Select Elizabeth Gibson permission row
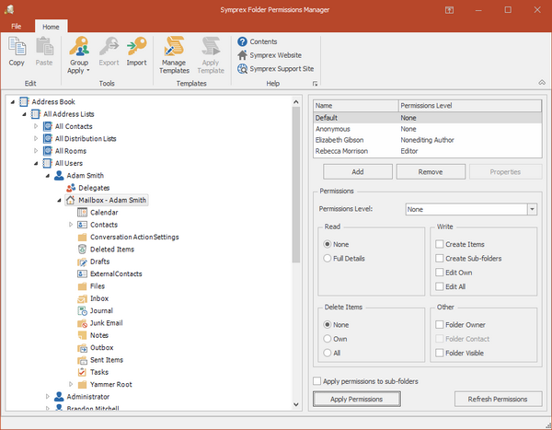This screenshot has width=552, height=430. [x=428, y=140]
